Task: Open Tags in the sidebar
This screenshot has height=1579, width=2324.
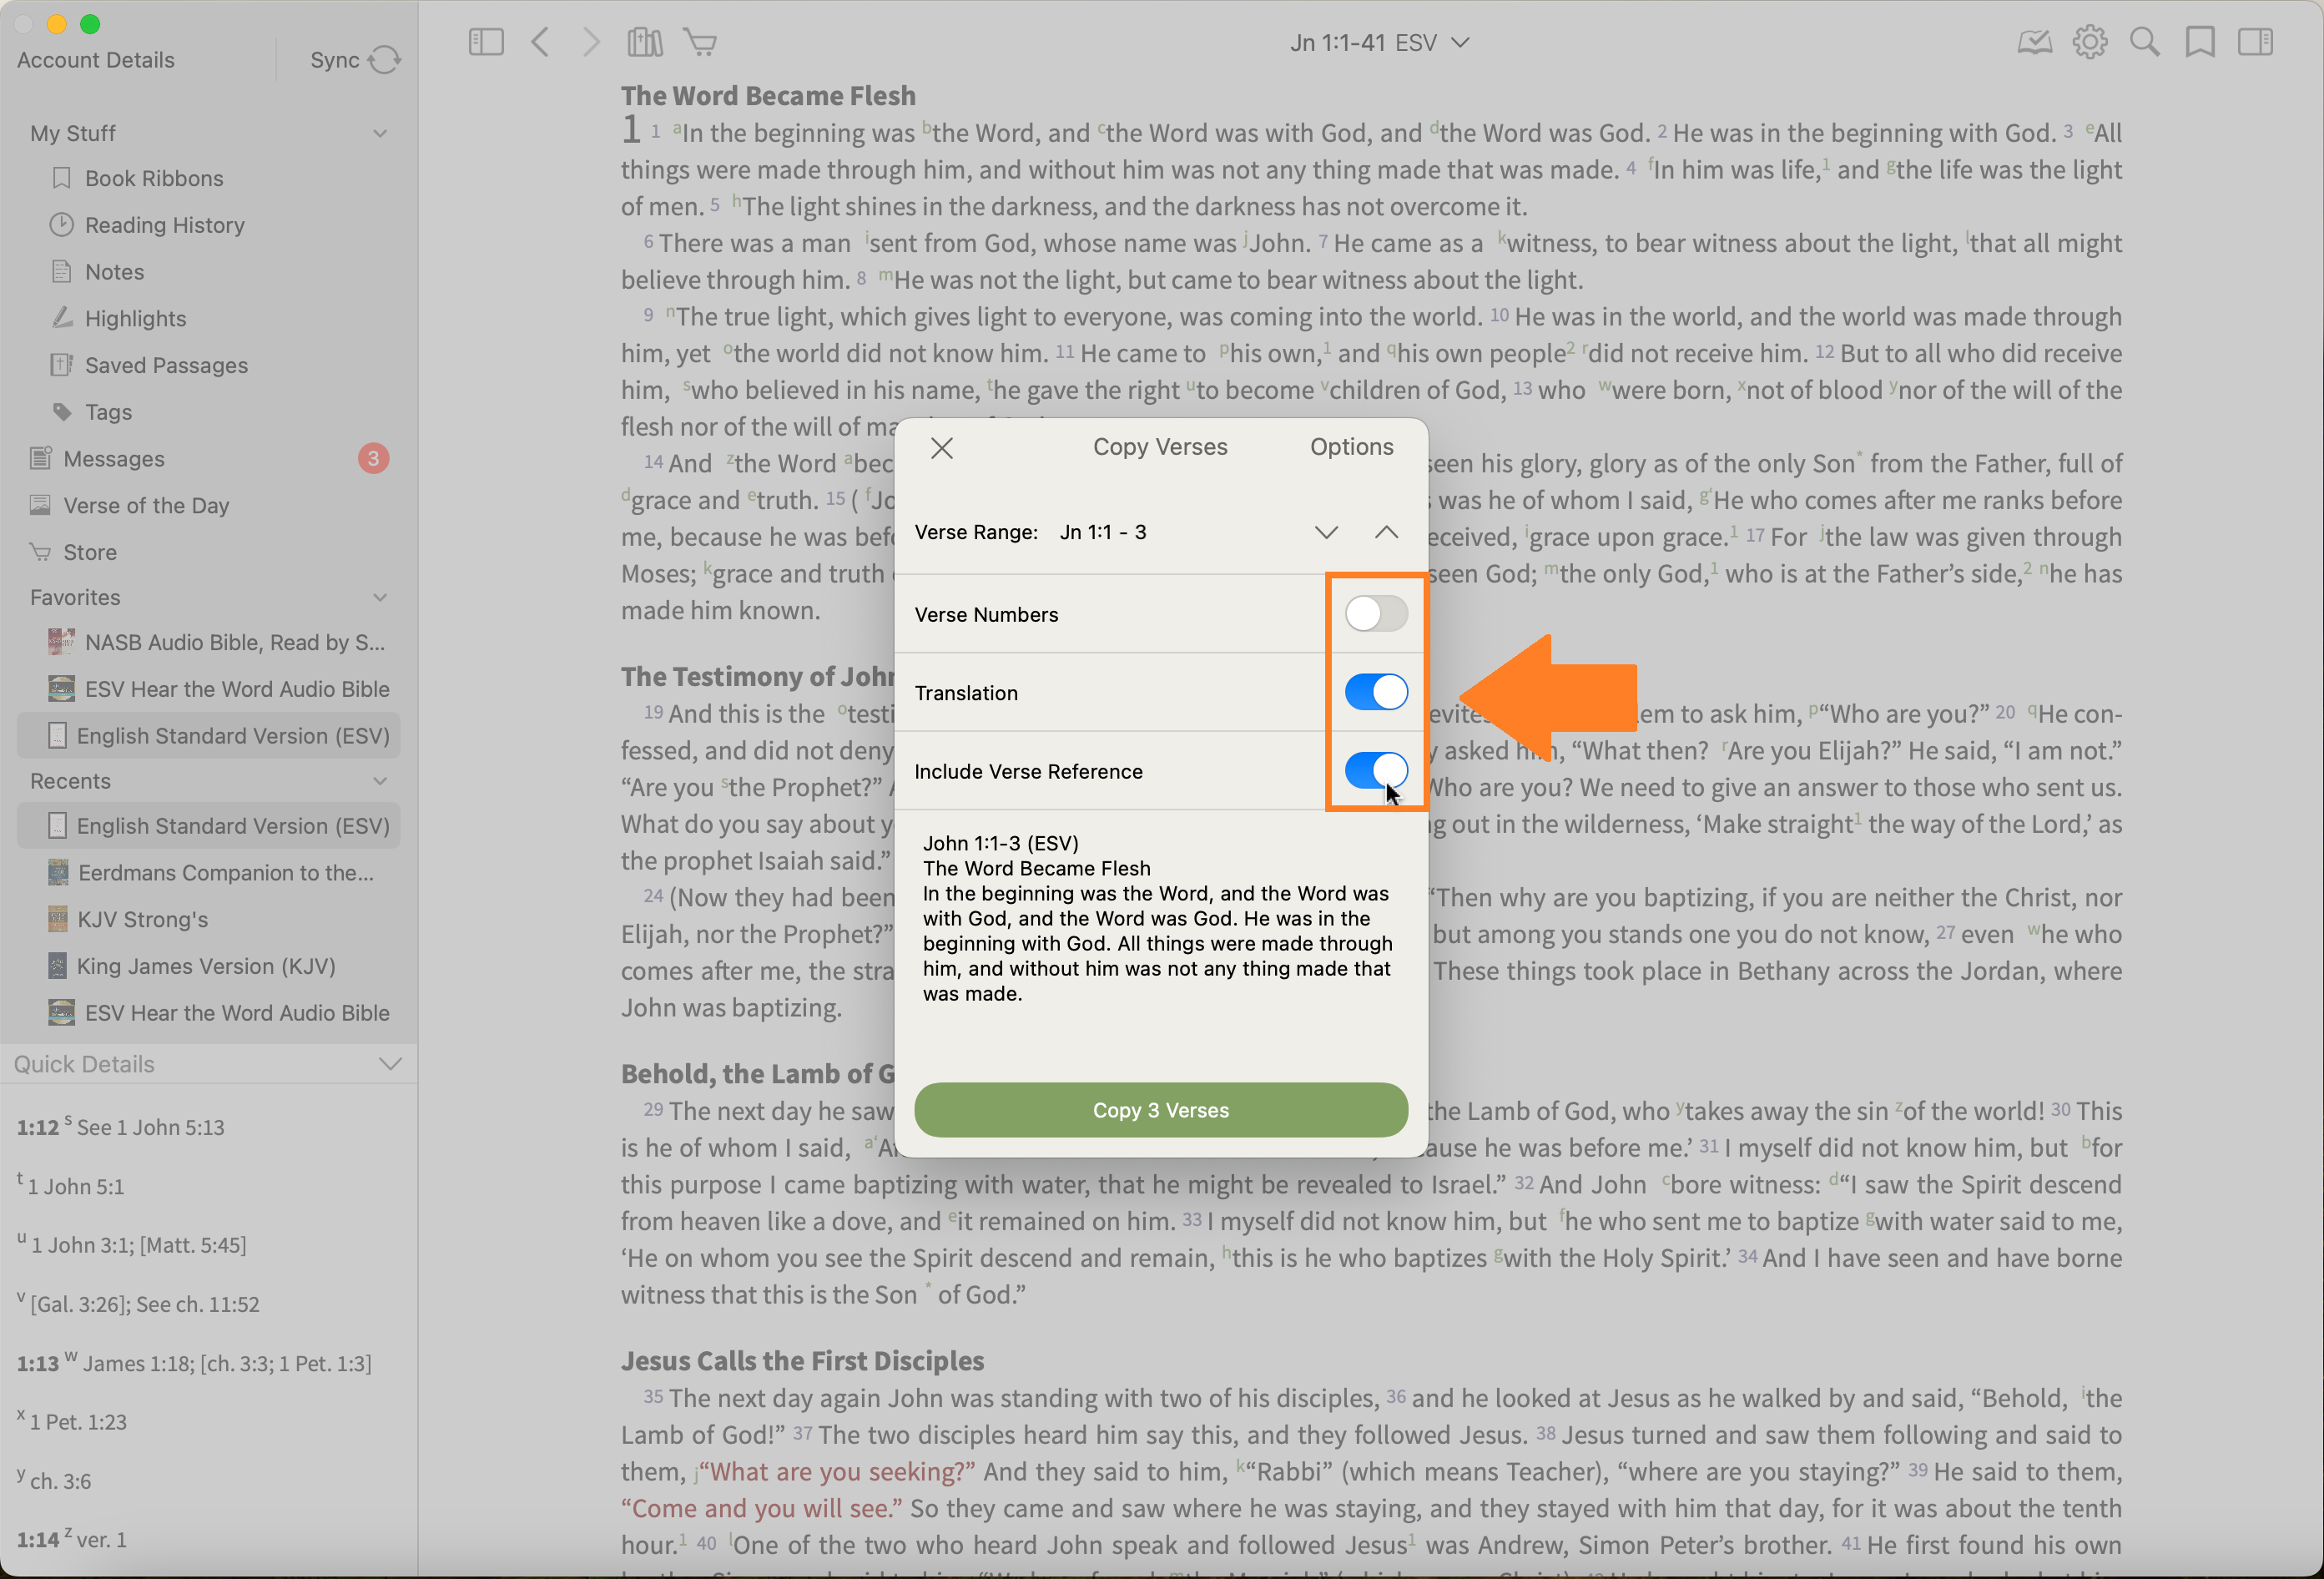Action: (108, 412)
